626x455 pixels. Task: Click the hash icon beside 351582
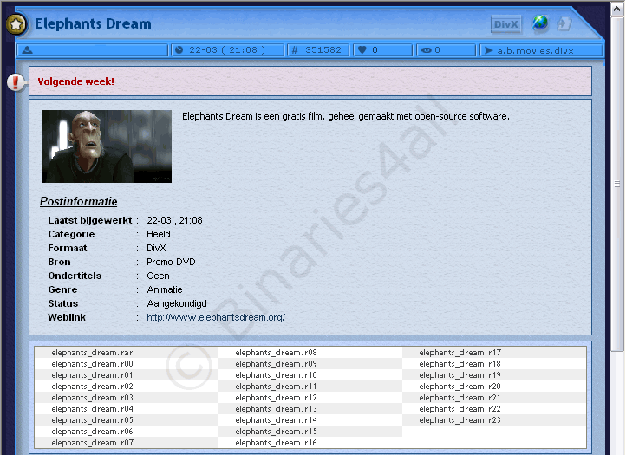(x=295, y=50)
